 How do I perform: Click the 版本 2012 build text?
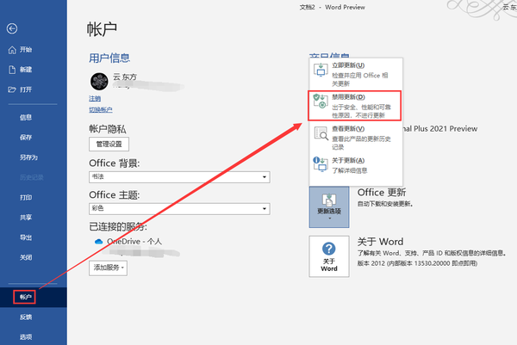pyautogui.click(x=417, y=263)
